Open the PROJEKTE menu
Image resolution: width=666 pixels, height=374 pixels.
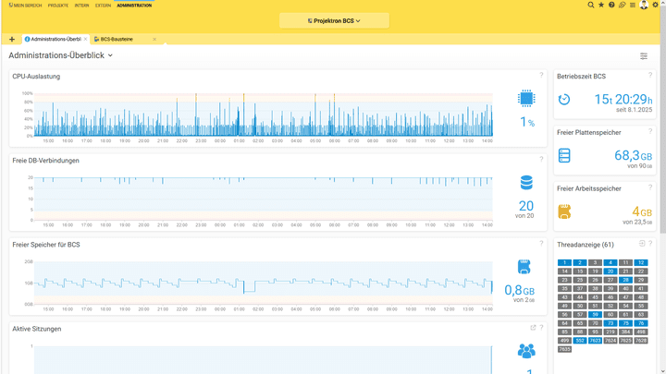point(58,6)
